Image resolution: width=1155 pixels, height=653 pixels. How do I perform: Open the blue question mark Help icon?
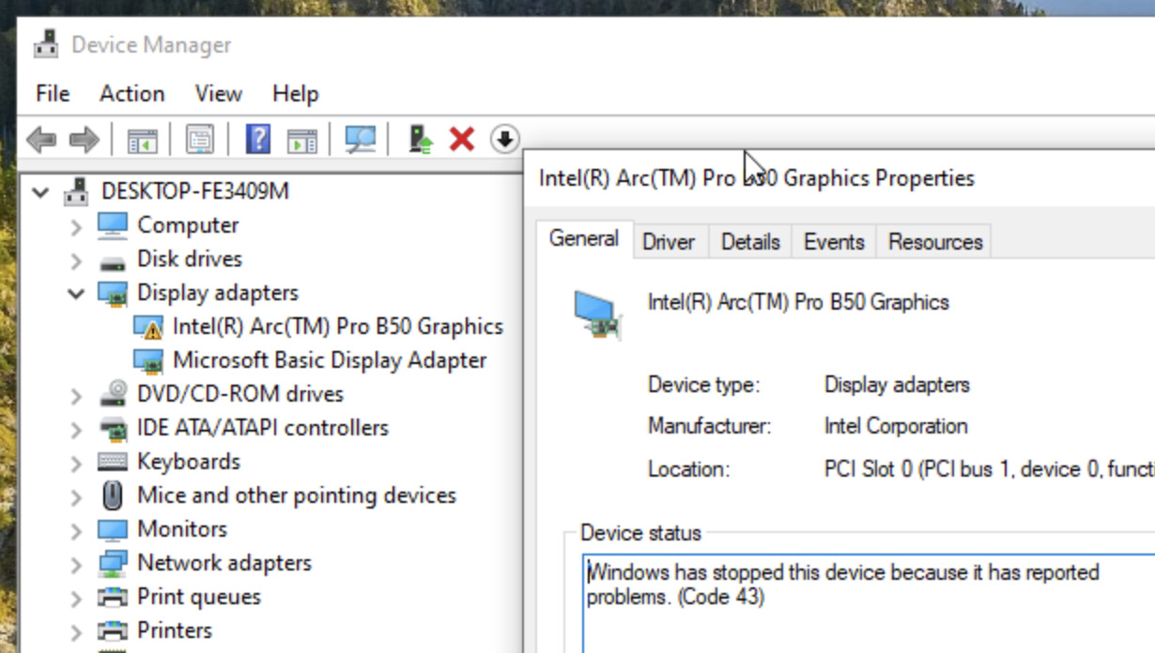(x=257, y=140)
